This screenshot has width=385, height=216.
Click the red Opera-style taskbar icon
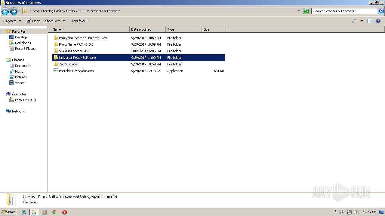[64, 212]
